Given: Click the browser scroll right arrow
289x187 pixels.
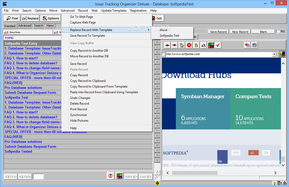Looking at the screenshot, I should click(x=275, y=173).
